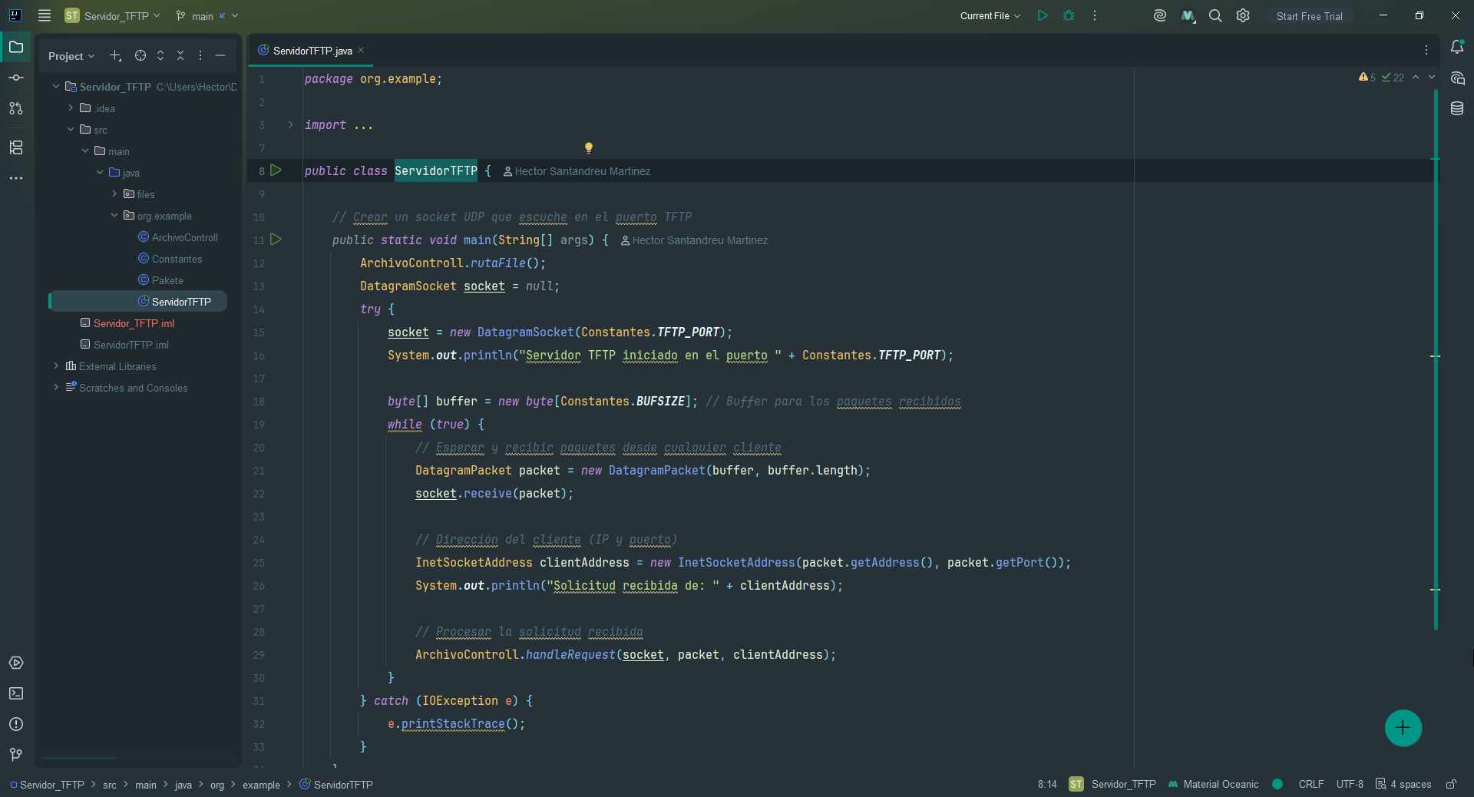Image resolution: width=1474 pixels, height=797 pixels.
Task: Click the Search Everywhere magnifier
Action: [1215, 15]
